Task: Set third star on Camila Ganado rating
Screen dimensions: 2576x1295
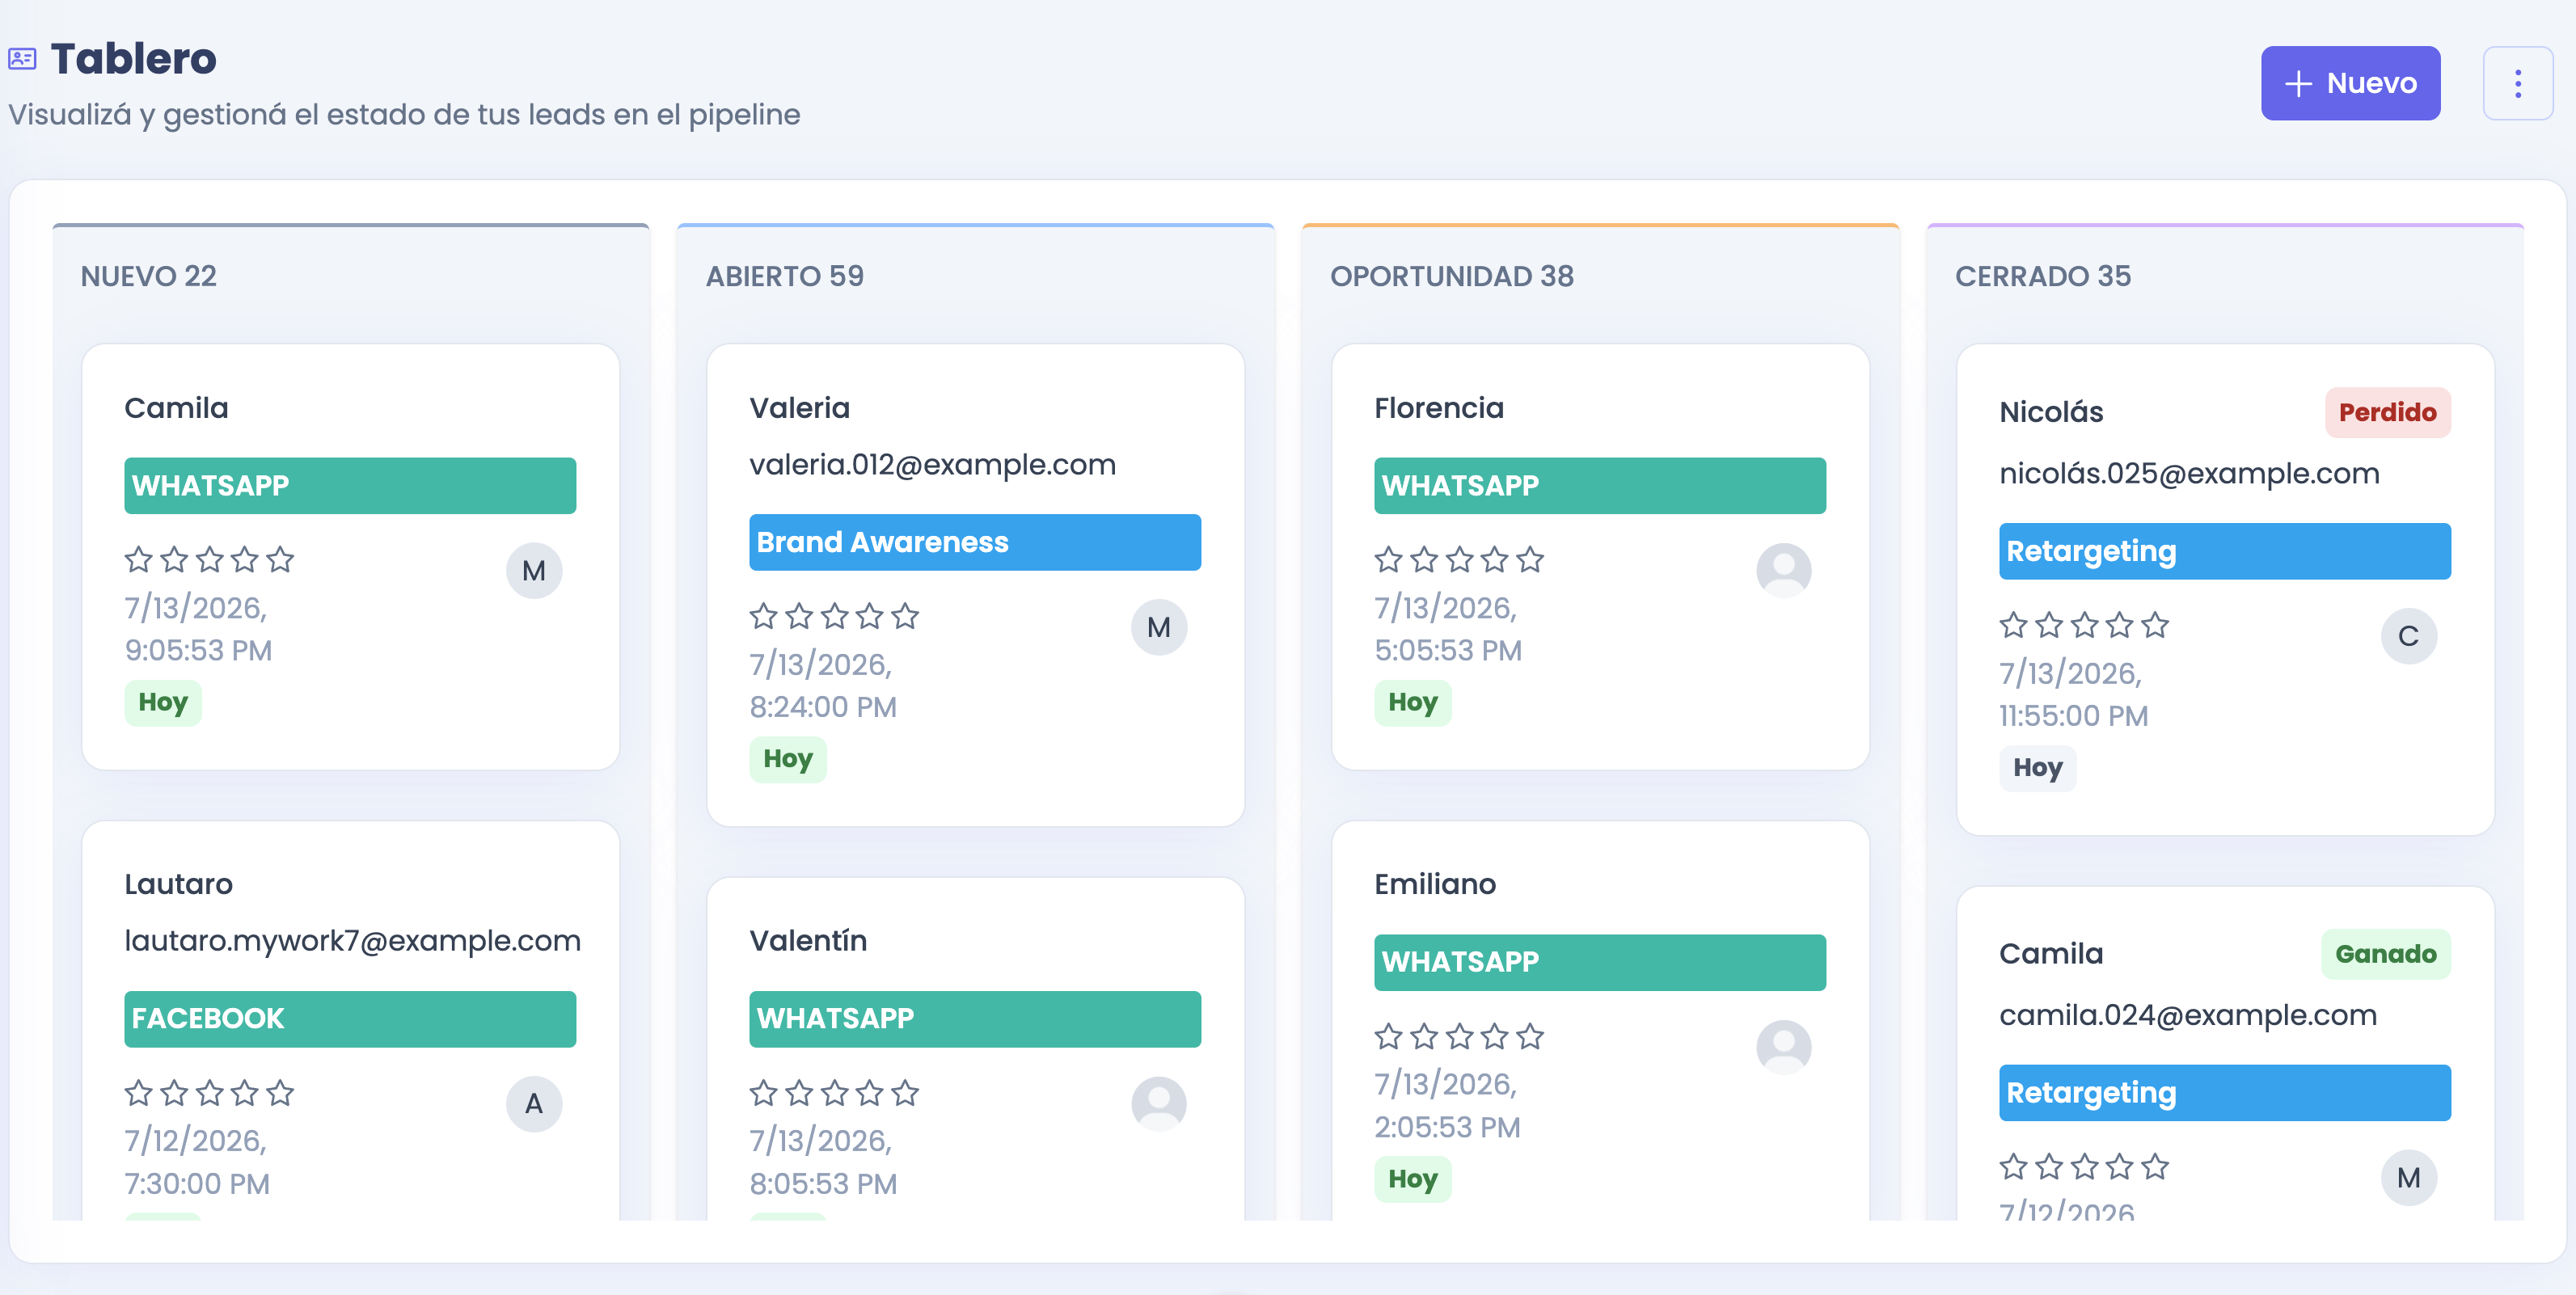Action: 2085,1166
